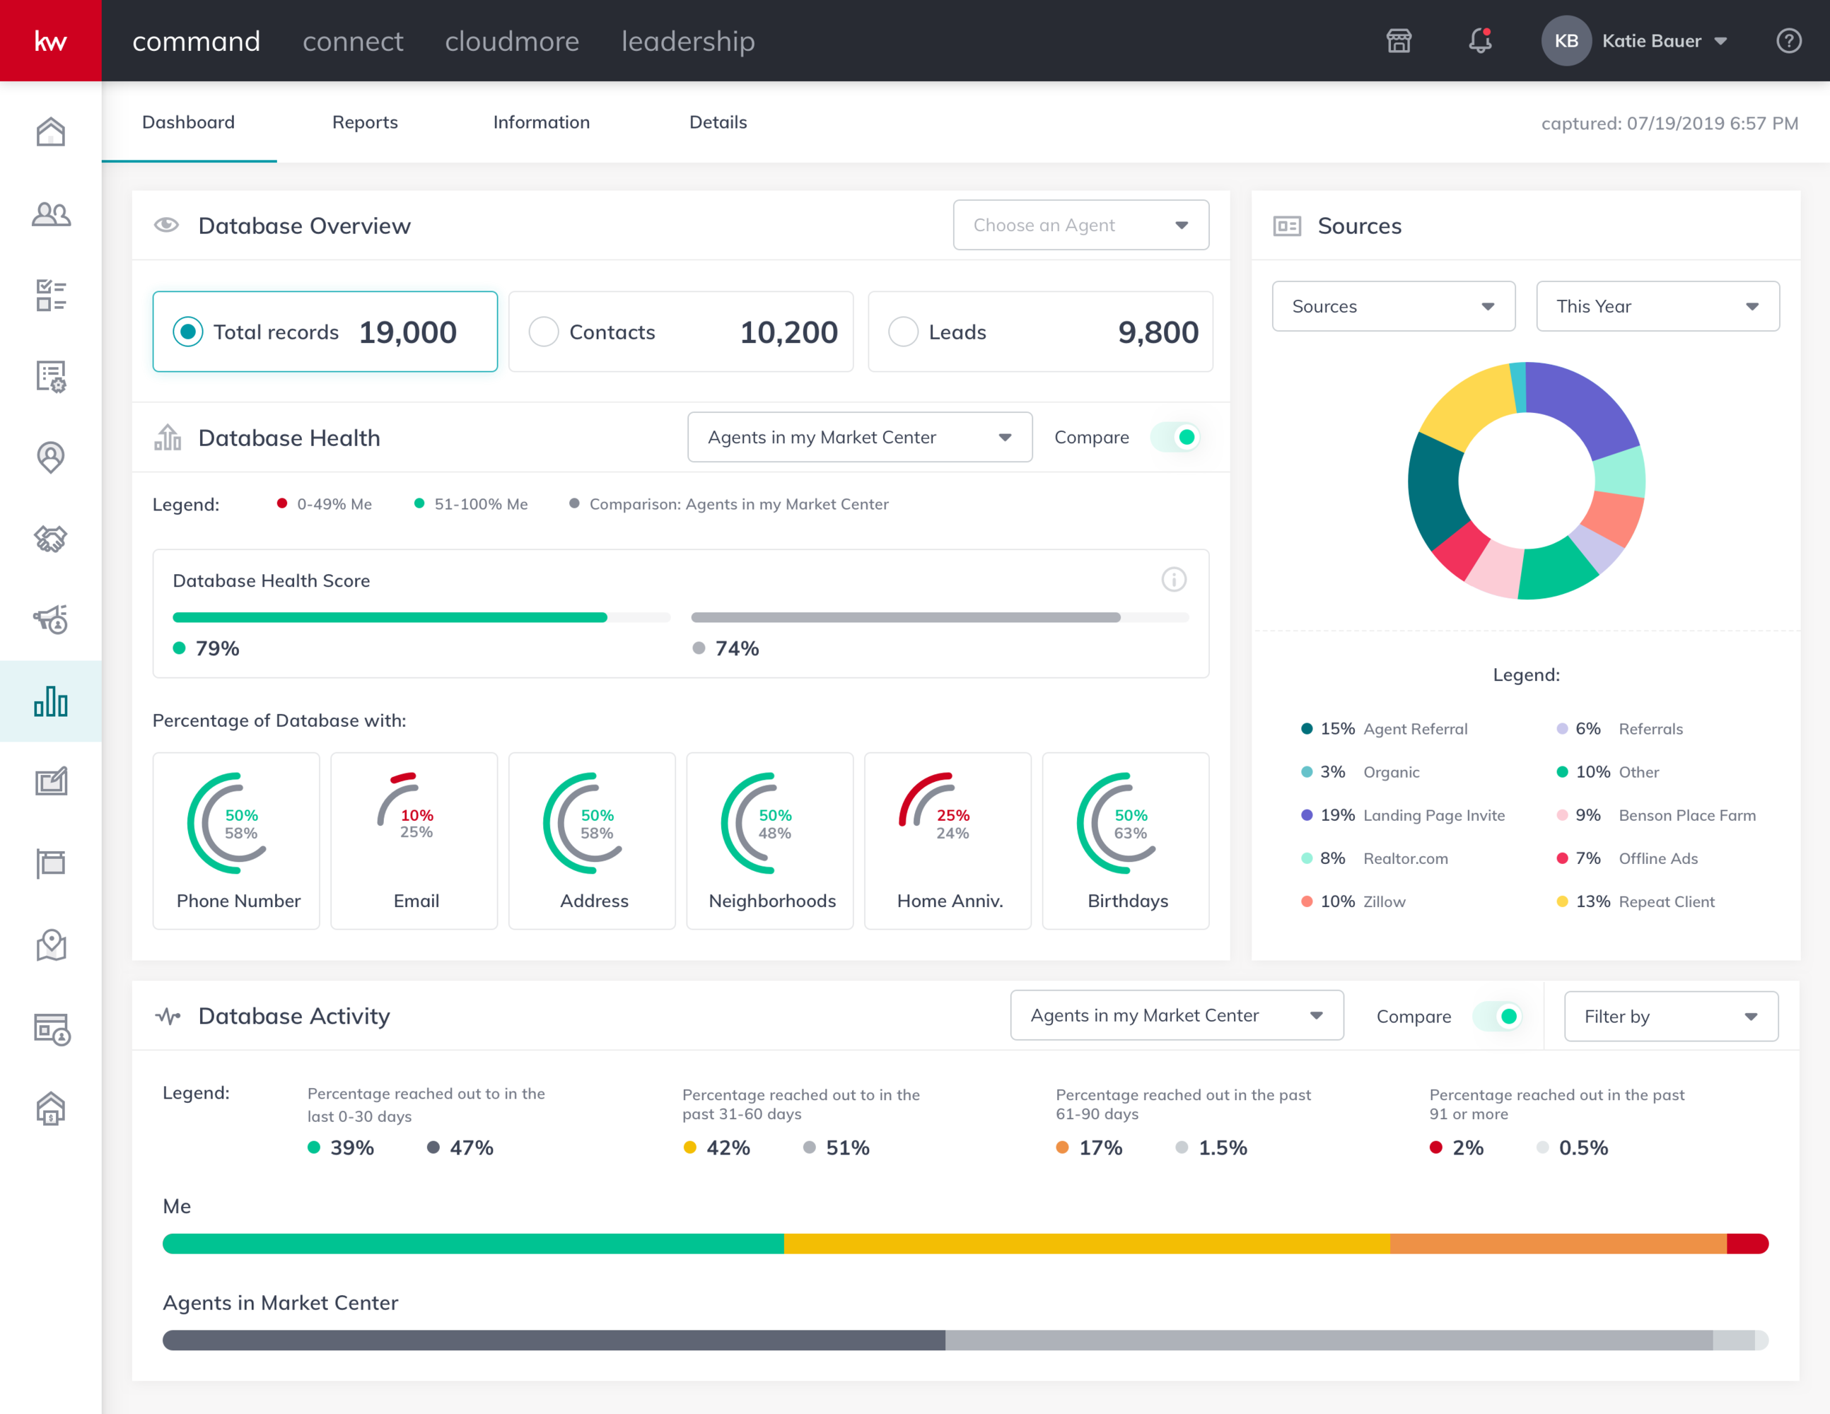The width and height of the screenshot is (1830, 1414).
Task: Click the Database Activity waveform icon
Action: [168, 1015]
